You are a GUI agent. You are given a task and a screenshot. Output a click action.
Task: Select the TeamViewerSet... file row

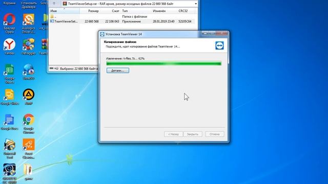(122, 21)
